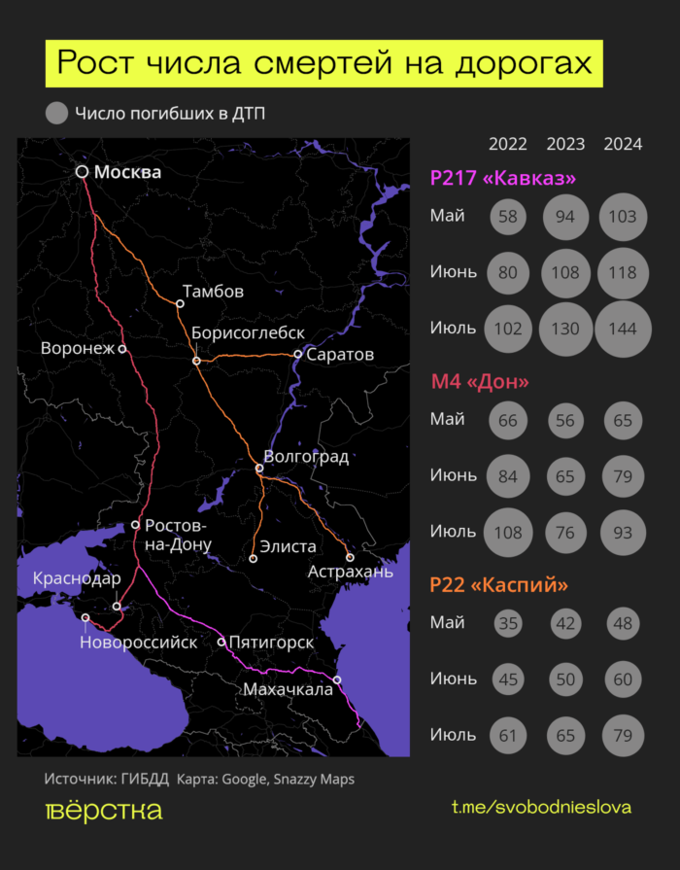
Task: Click the Саратов marker on the map
Action: [298, 355]
